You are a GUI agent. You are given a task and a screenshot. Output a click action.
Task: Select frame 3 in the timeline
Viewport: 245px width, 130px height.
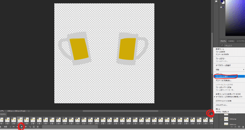pyautogui.click(x=13, y=120)
